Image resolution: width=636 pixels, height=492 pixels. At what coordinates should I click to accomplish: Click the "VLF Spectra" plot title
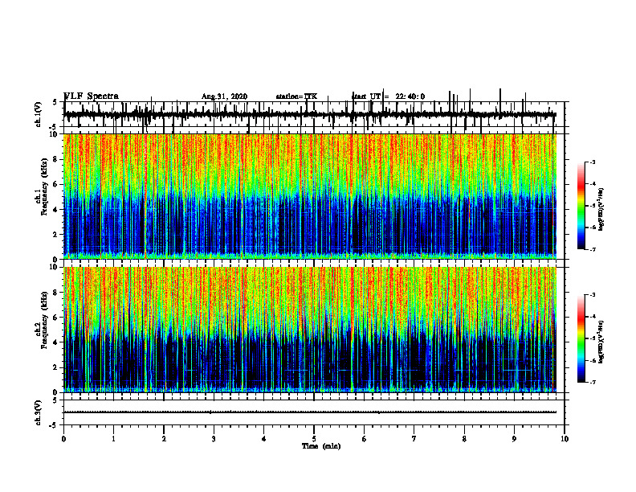pyautogui.click(x=91, y=96)
